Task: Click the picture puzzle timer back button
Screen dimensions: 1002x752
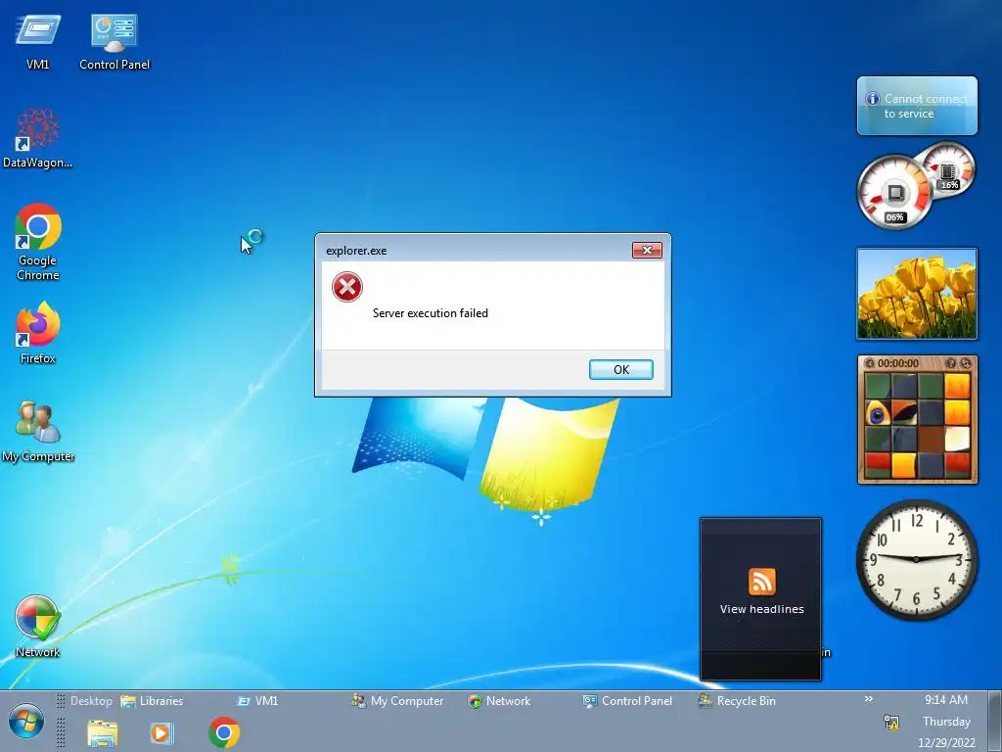Action: pyautogui.click(x=870, y=363)
